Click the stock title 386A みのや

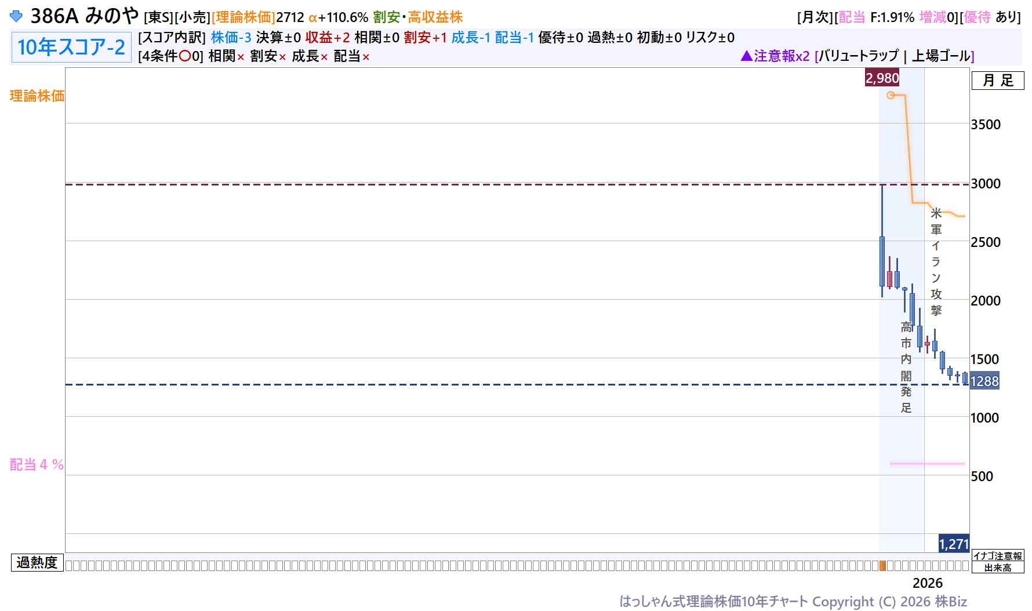pos(85,16)
